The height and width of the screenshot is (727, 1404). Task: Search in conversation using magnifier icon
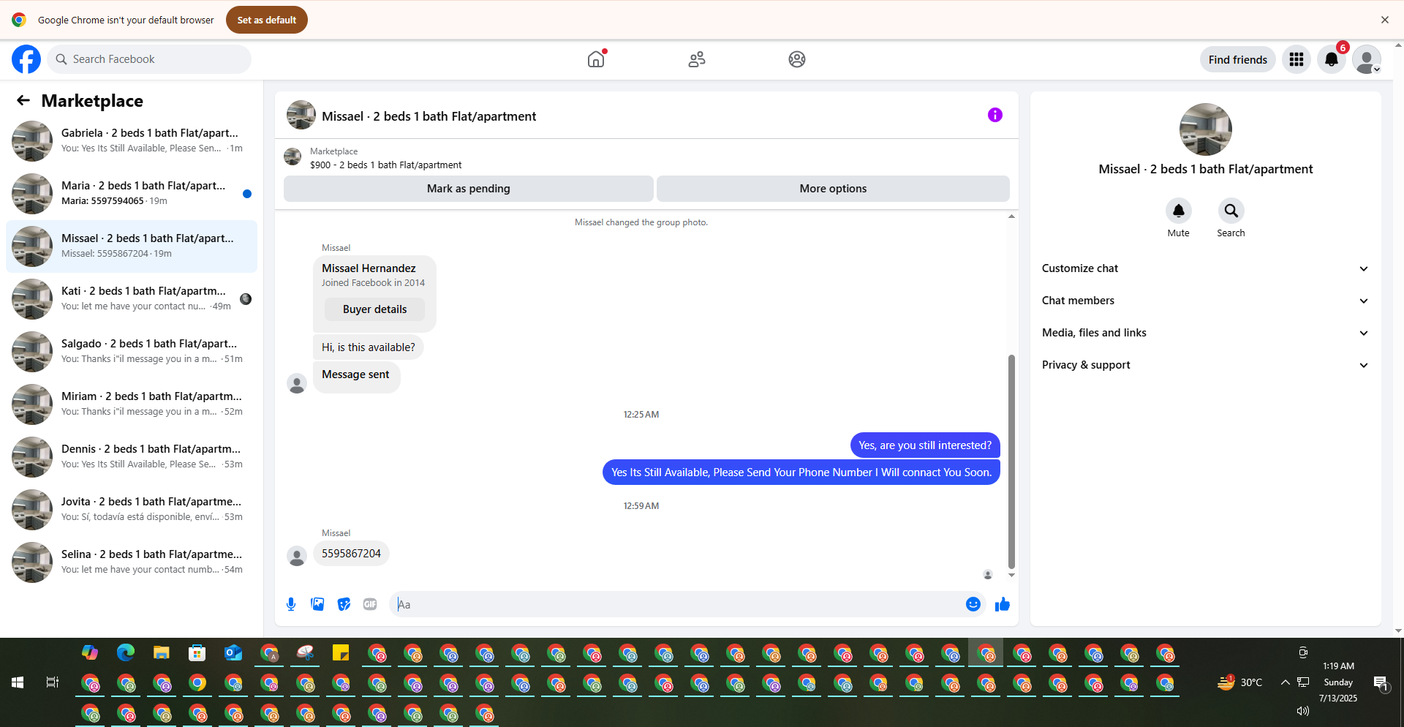pyautogui.click(x=1231, y=211)
